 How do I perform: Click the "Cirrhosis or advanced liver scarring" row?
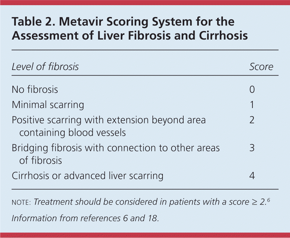pyautogui.click(x=88, y=176)
